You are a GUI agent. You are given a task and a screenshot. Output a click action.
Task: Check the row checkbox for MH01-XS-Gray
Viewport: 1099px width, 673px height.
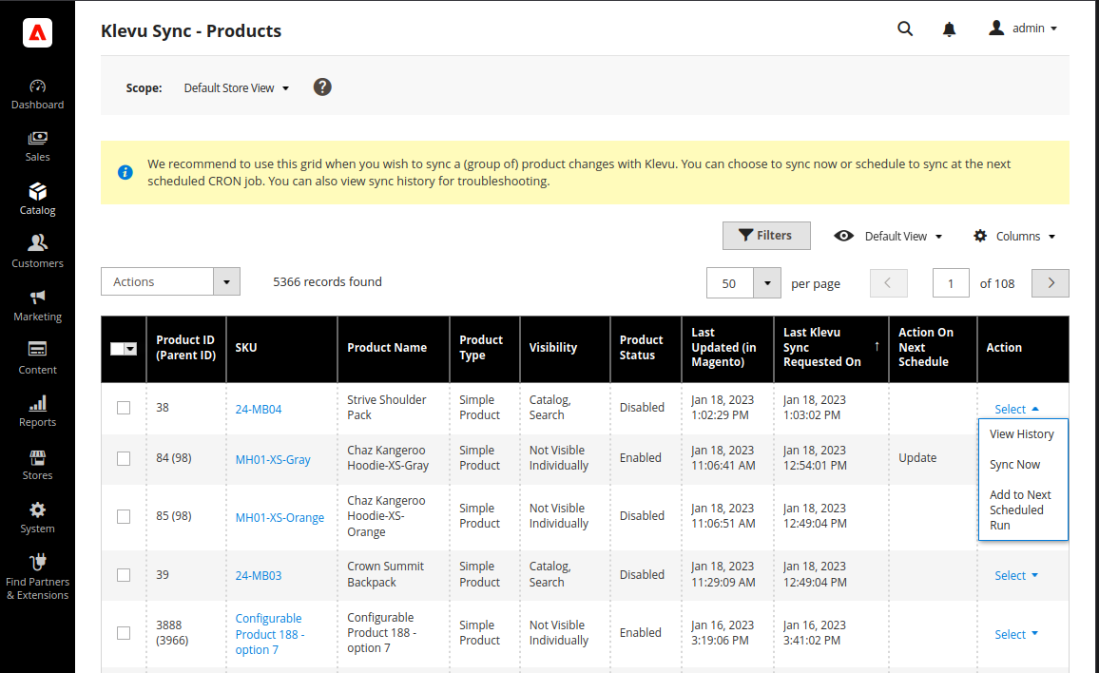click(x=124, y=458)
